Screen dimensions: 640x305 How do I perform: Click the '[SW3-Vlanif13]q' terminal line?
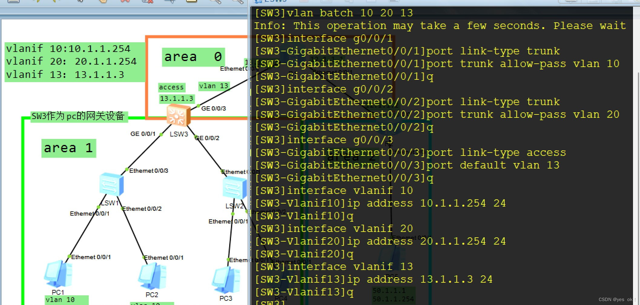304,292
